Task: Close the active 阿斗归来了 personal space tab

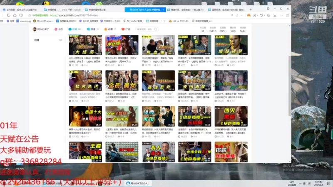Action: (164, 10)
